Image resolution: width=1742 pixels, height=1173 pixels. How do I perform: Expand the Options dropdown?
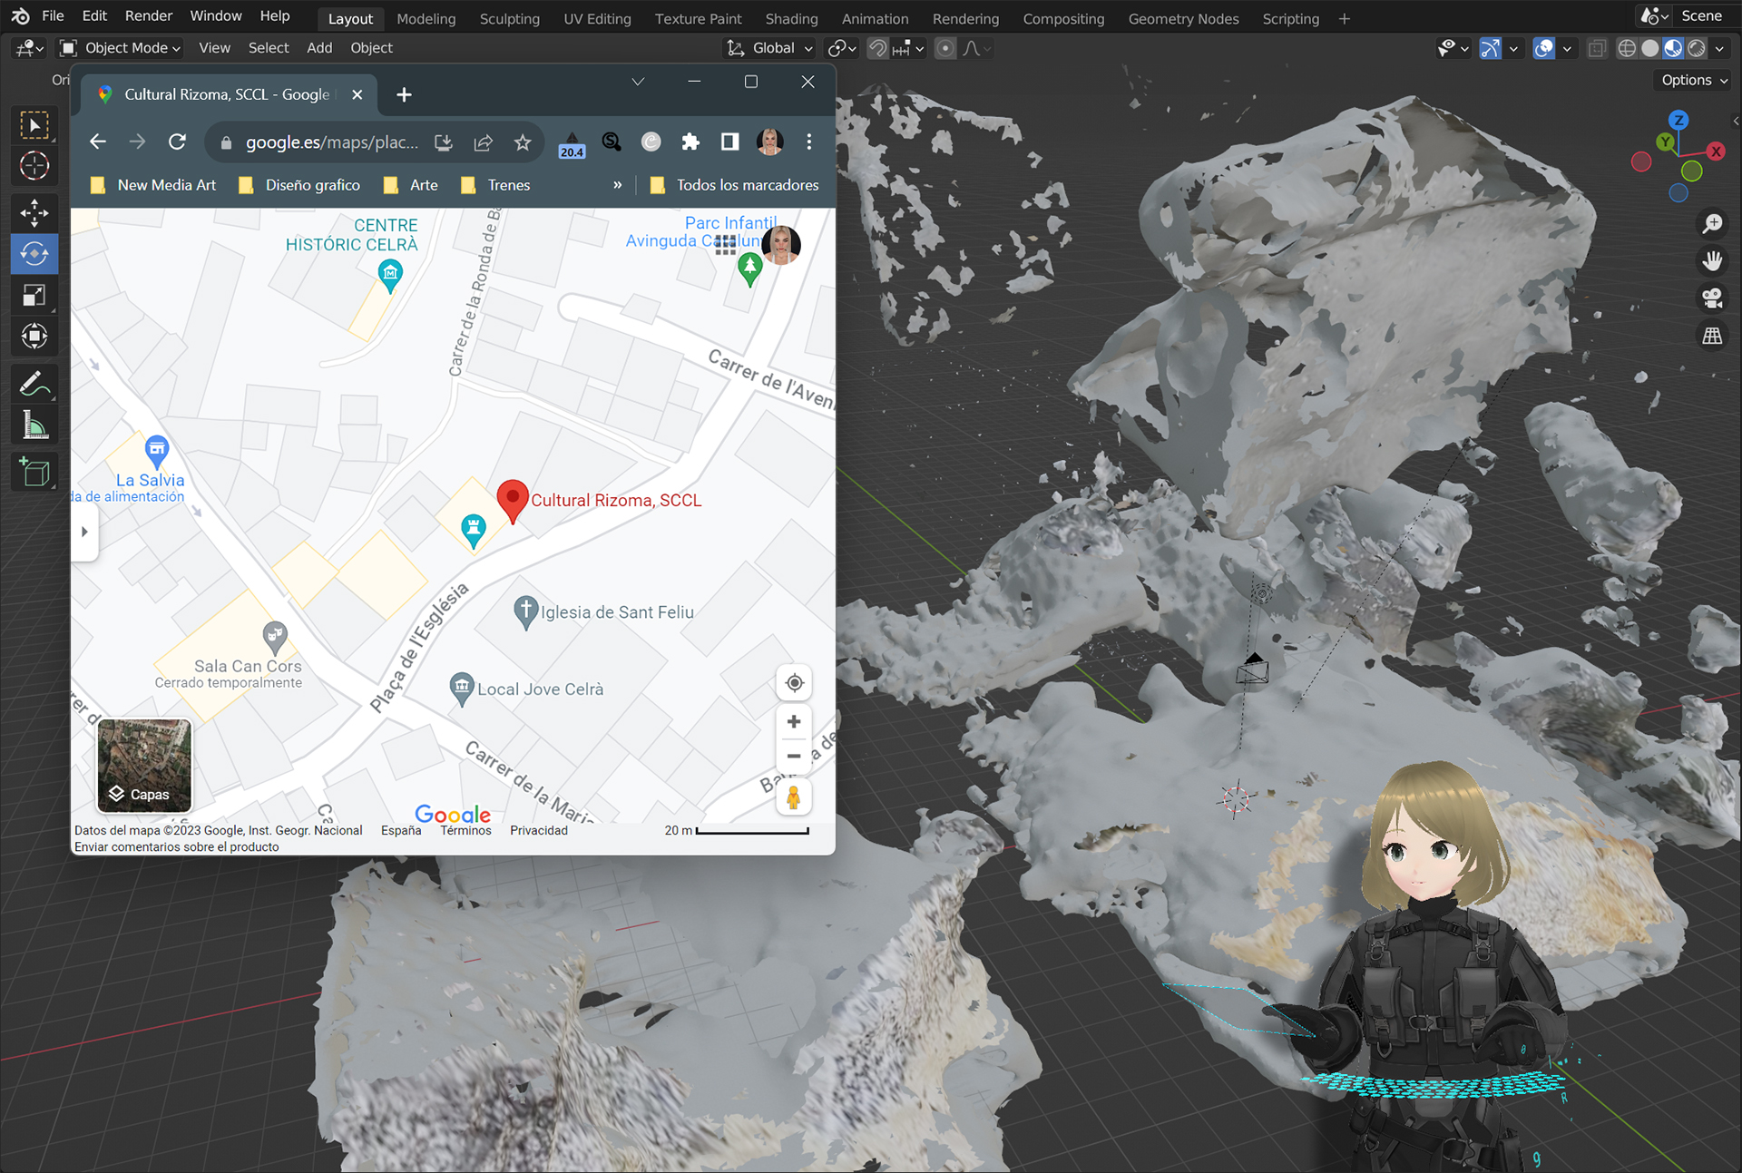1694,80
